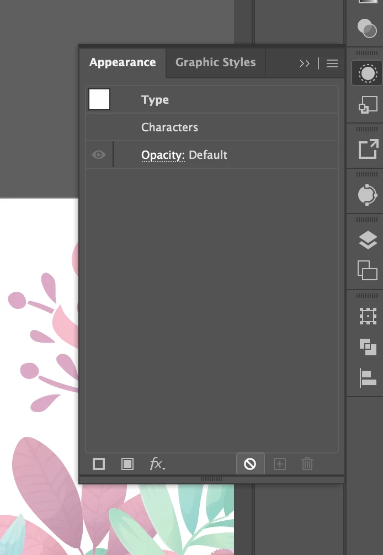Open the Transparency panel from dock
Screen dimensions: 383x555
click(x=367, y=28)
